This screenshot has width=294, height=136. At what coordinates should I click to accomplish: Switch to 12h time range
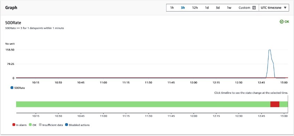(195, 8)
